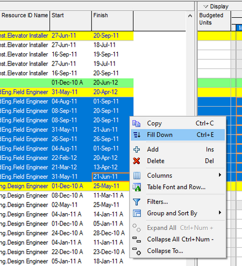Click Start date 05-Jan-11 A

point(67,261)
